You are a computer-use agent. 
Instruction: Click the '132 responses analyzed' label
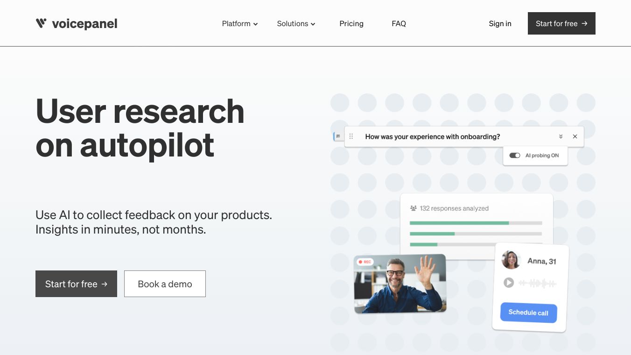(454, 208)
